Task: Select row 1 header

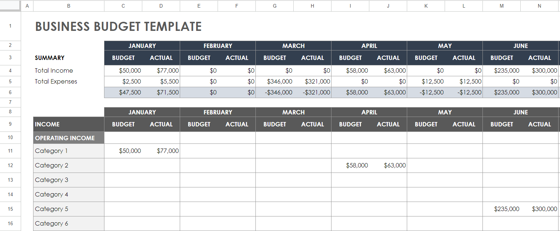Action: pyautogui.click(x=10, y=26)
